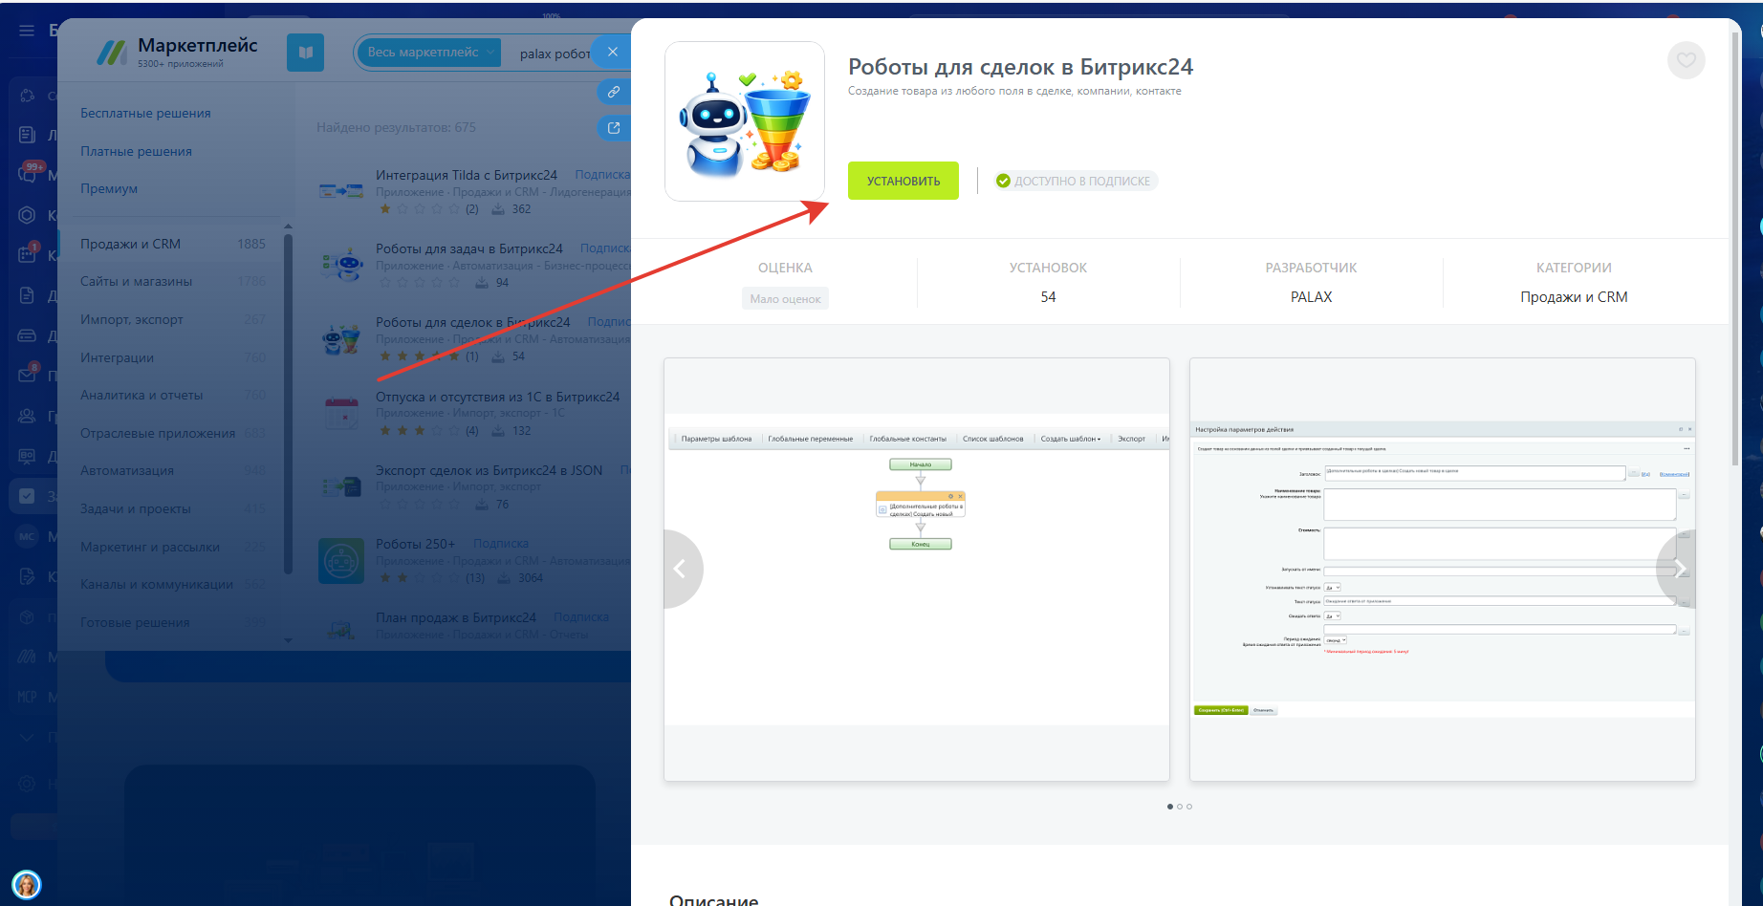The height and width of the screenshot is (906, 1763).
Task: Open Отпуска и отсутствия из 1С result
Action: pos(497,397)
